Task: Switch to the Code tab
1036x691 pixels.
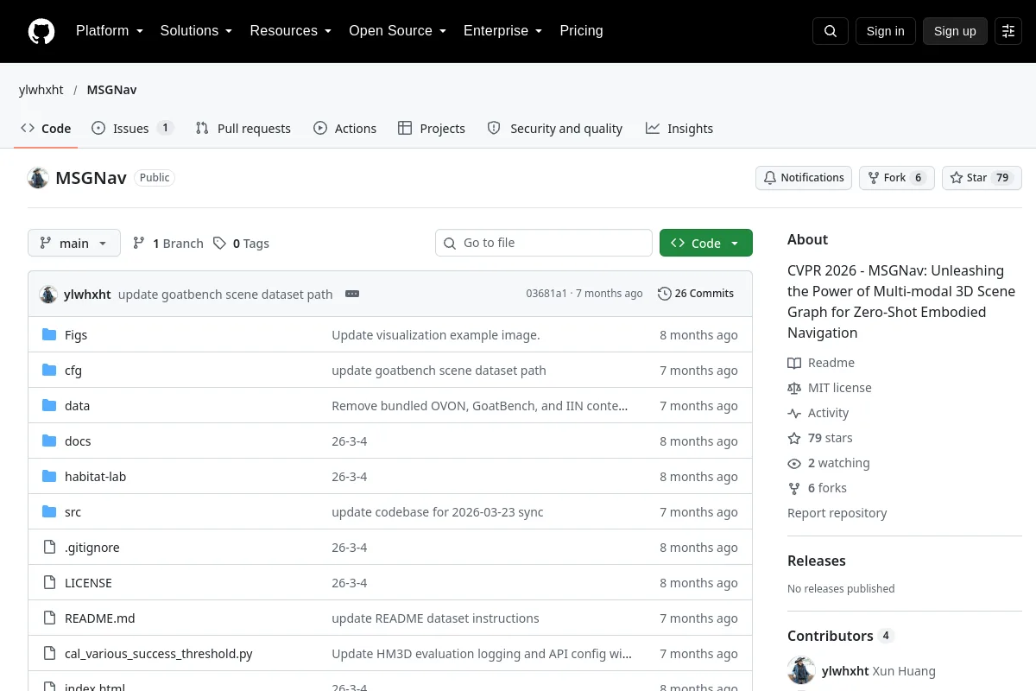Action: tap(46, 129)
